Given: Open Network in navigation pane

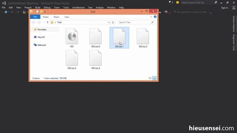Looking at the screenshot, I should (40, 45).
